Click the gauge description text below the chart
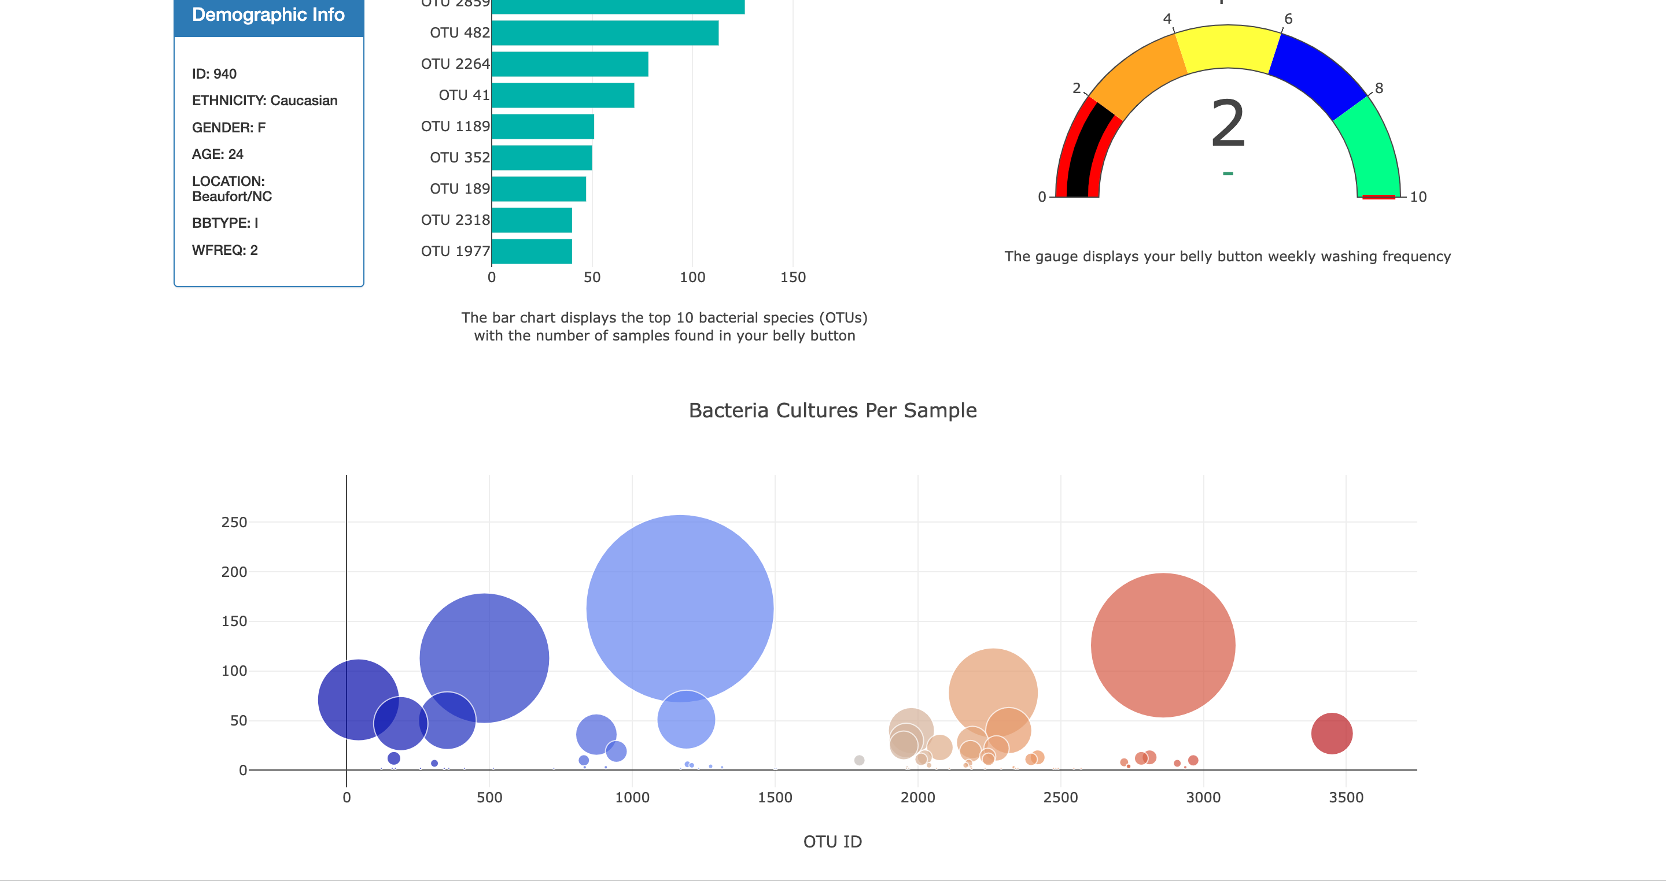The height and width of the screenshot is (881, 1666). tap(1227, 256)
